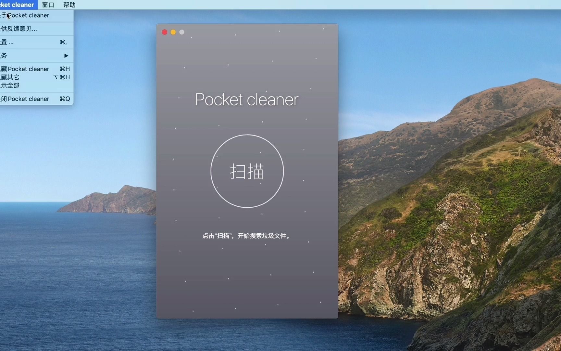
Task: Select show all entry 示全部
Action: pos(37,85)
